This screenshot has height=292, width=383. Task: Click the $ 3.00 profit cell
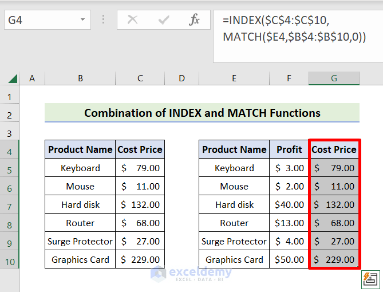pos(289,168)
